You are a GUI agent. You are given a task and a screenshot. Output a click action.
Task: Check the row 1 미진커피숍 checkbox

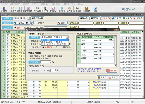pyautogui.click(x=8, y=35)
